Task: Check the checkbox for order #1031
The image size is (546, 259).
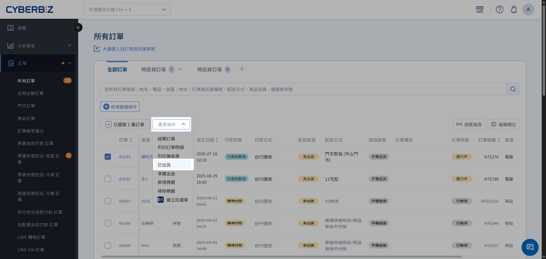Action: pos(108,201)
